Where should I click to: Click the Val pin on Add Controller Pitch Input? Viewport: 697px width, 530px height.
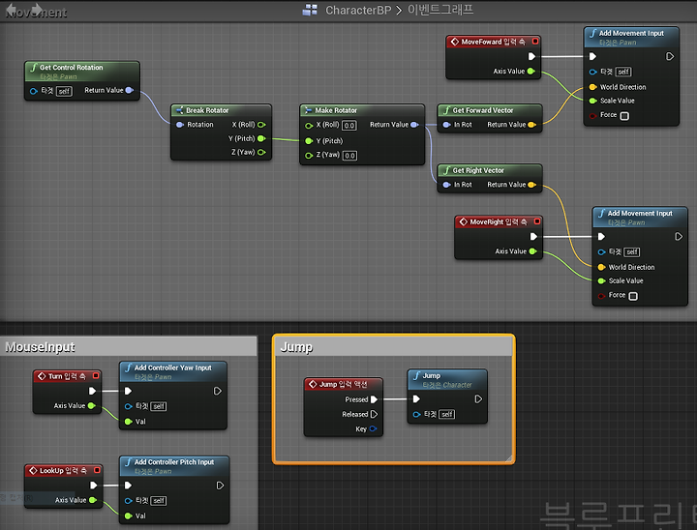(x=128, y=515)
